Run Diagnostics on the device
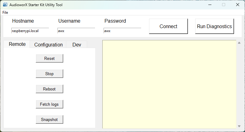The width and height of the screenshot is (245, 132). (x=214, y=26)
